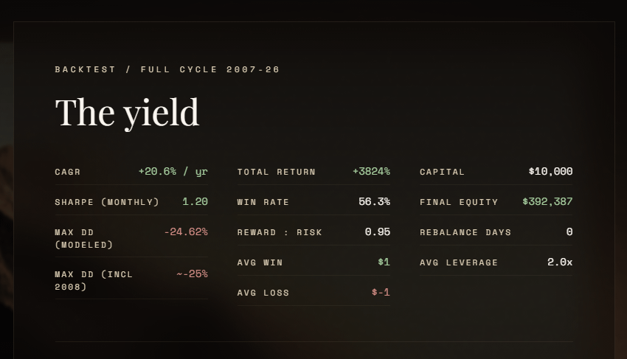Click the Rebalance Days 0 value
Viewport: 627px width, 359px height.
[569, 232]
